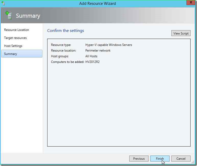The height and width of the screenshot is (166, 197).
Task: Cancel the Add Resource Wizard
Action: tap(181, 159)
